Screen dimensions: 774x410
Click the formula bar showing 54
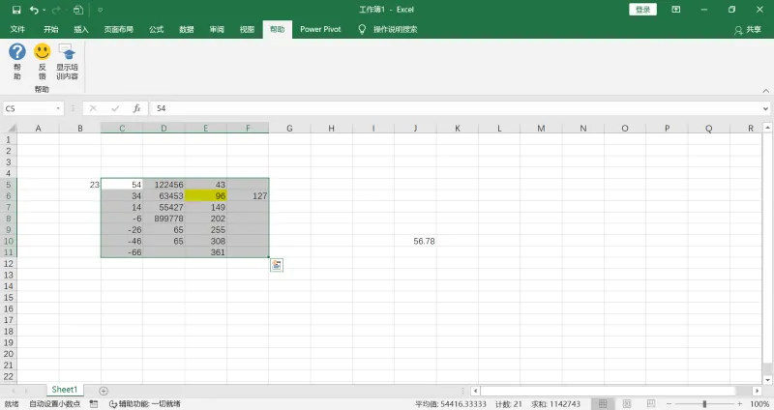[x=456, y=108]
